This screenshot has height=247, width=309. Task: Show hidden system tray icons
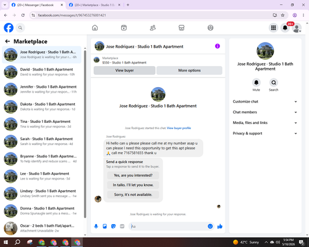pyautogui.click(x=266, y=242)
